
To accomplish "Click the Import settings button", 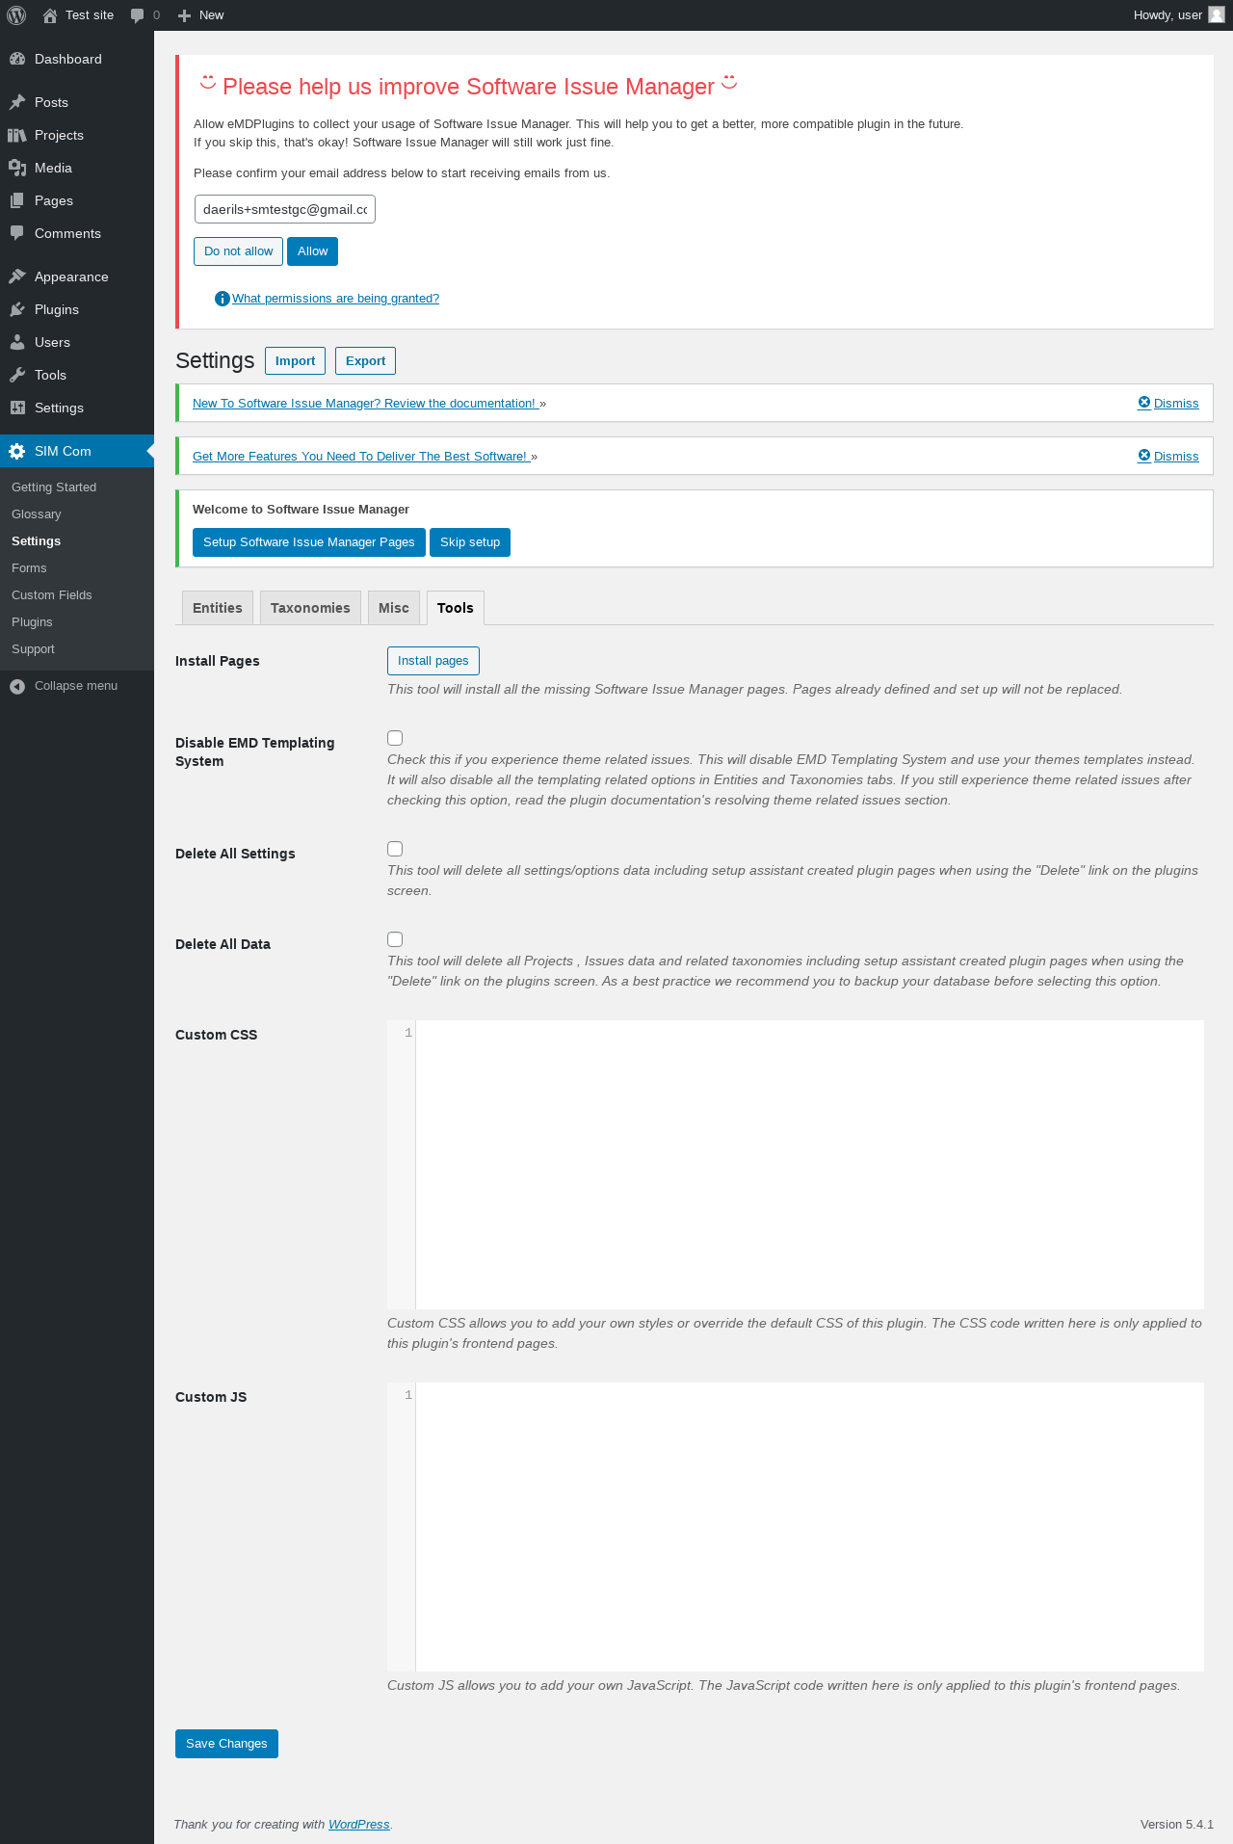I will click(295, 361).
